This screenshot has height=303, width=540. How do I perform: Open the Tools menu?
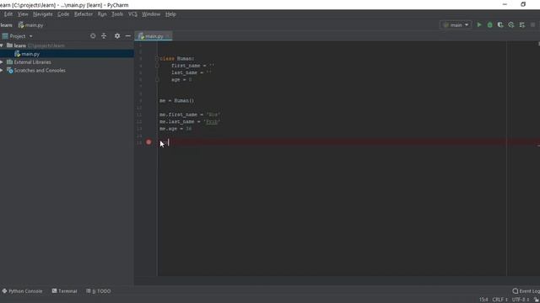tap(117, 14)
